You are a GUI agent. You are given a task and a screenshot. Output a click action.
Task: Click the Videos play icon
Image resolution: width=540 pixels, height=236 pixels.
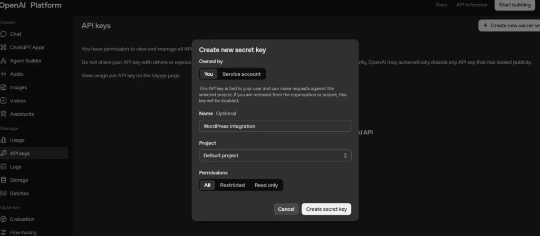pyautogui.click(x=4, y=100)
